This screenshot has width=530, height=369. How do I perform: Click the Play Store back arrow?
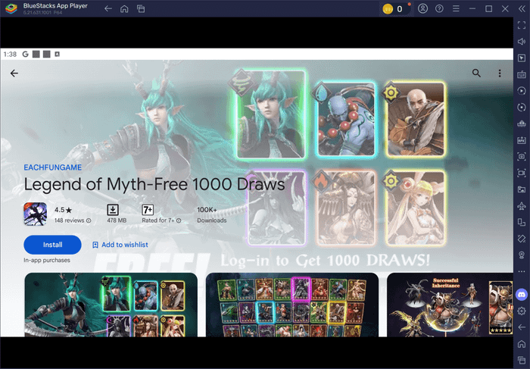coord(14,73)
